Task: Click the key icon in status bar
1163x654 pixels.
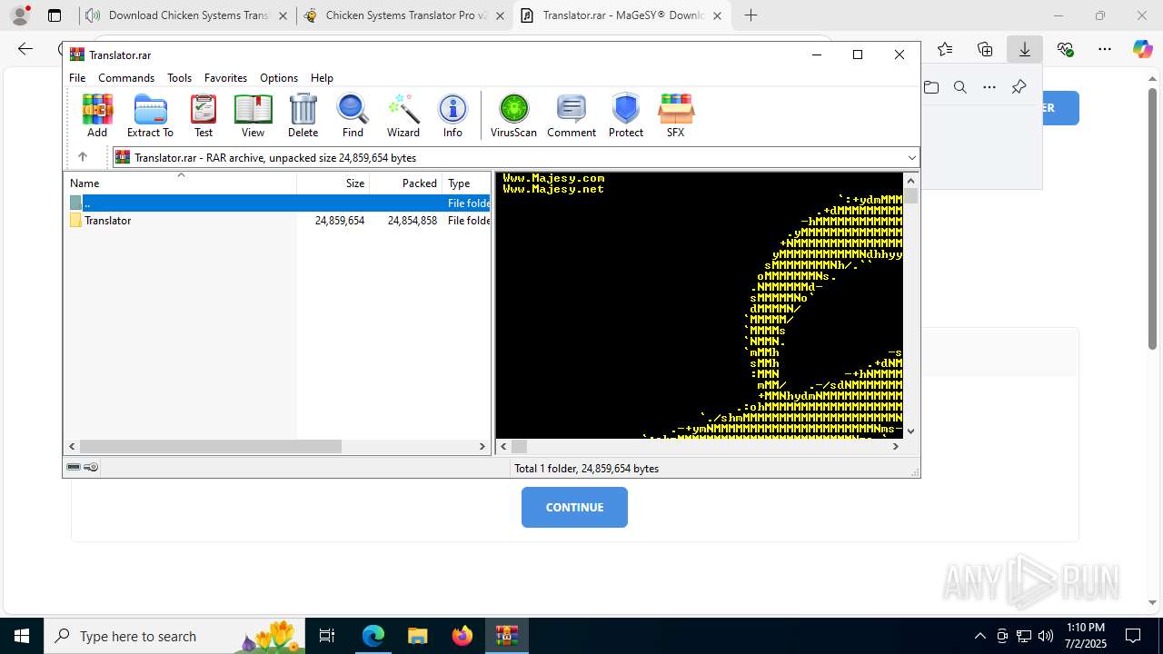Action: [x=91, y=468]
